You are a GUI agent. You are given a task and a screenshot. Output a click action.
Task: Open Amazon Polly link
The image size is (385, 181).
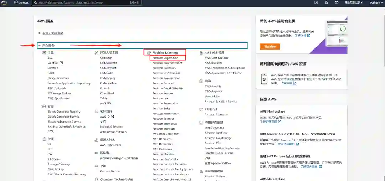[161, 108]
